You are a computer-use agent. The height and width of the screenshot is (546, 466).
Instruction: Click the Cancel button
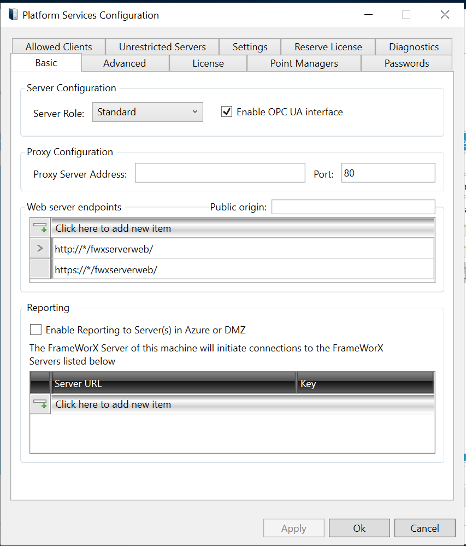click(x=424, y=528)
